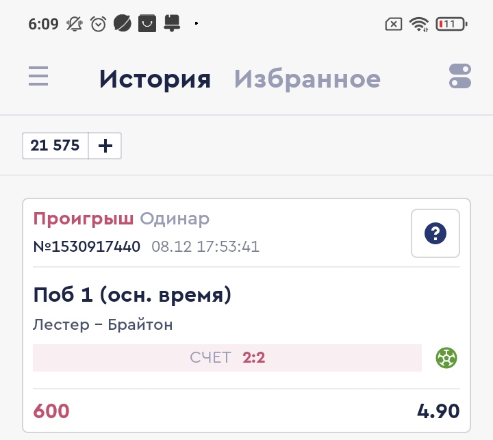Image resolution: width=493 pixels, height=440 pixels.
Task: Tap the muted notifications bell icon
Action: [x=74, y=24]
